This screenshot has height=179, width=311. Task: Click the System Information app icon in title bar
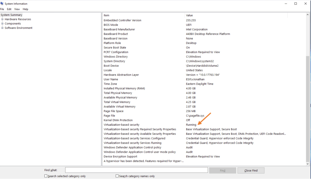3,4
